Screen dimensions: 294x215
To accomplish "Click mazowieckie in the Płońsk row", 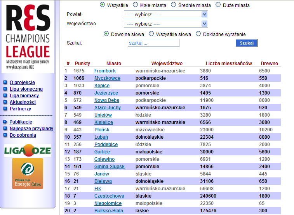I will tap(150, 130).
